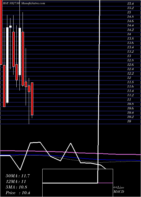The image size is (141, 197).
Task: Click the 10.8 price axis label
Action: 130,104
